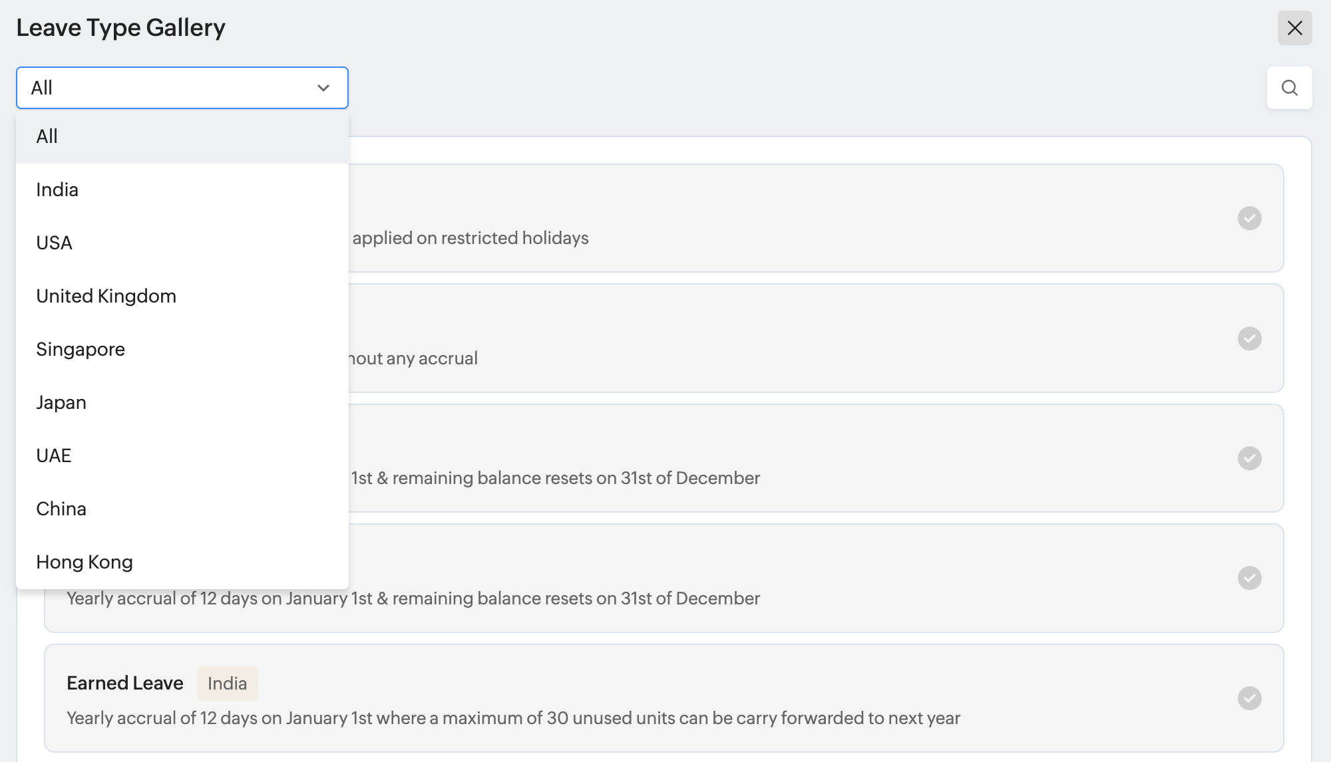This screenshot has height=762, width=1331.
Task: Check the leave type without any accrual
Action: (x=1249, y=338)
